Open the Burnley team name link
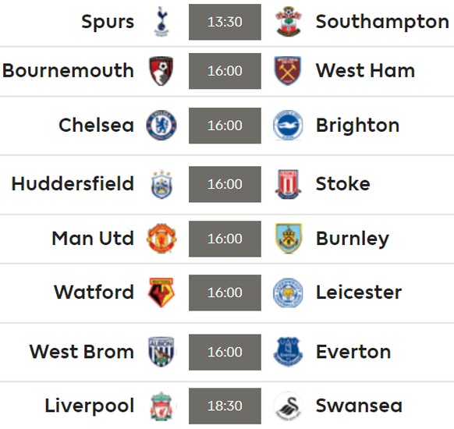The height and width of the screenshot is (429, 454). [x=353, y=239]
